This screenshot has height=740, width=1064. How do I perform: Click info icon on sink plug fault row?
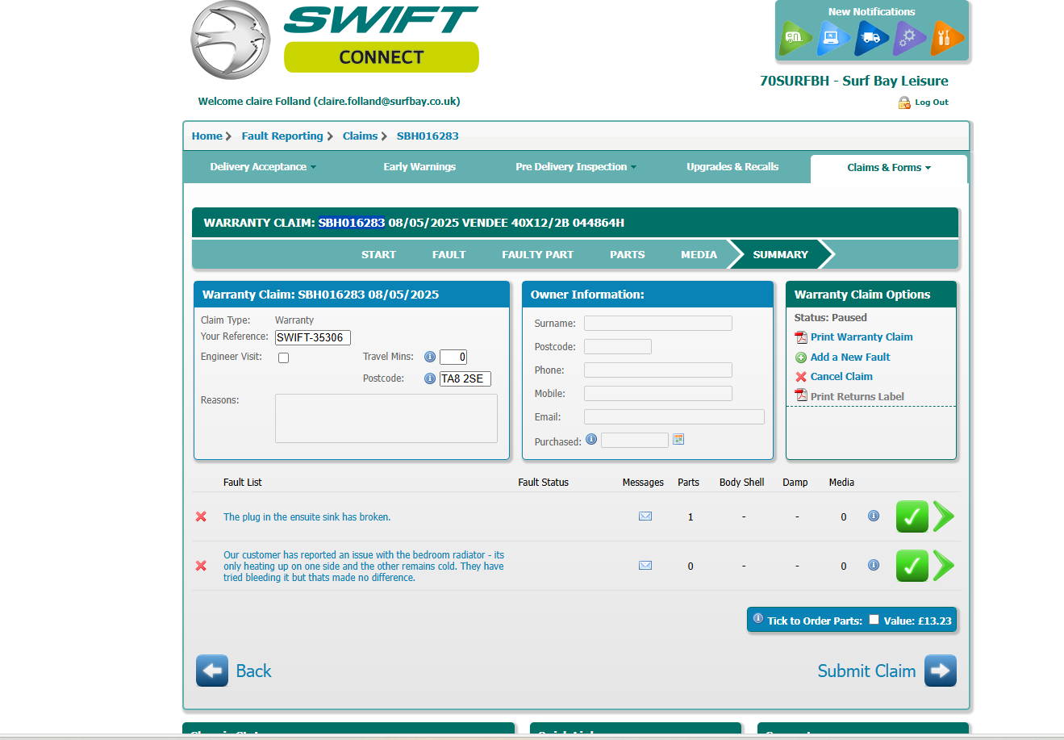[874, 516]
